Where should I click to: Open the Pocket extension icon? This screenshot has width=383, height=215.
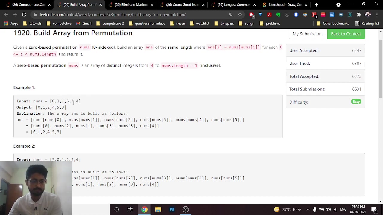(x=287, y=14)
